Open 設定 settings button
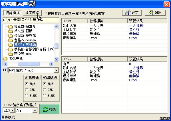The height and width of the screenshot is (121, 171). pos(132,13)
